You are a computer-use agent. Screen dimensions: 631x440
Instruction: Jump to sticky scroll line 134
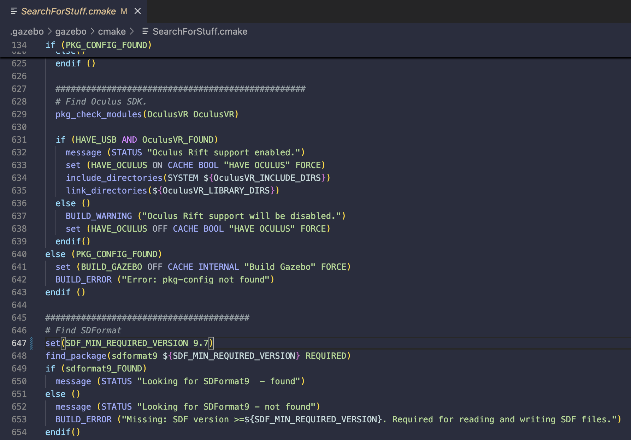(x=99, y=45)
